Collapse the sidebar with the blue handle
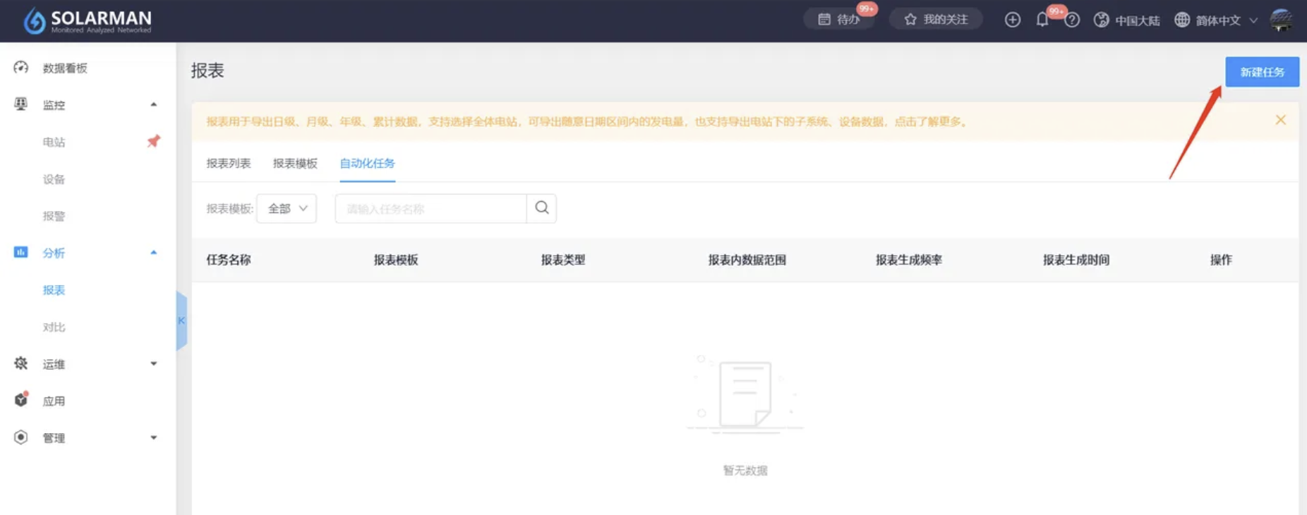 pyautogui.click(x=181, y=320)
